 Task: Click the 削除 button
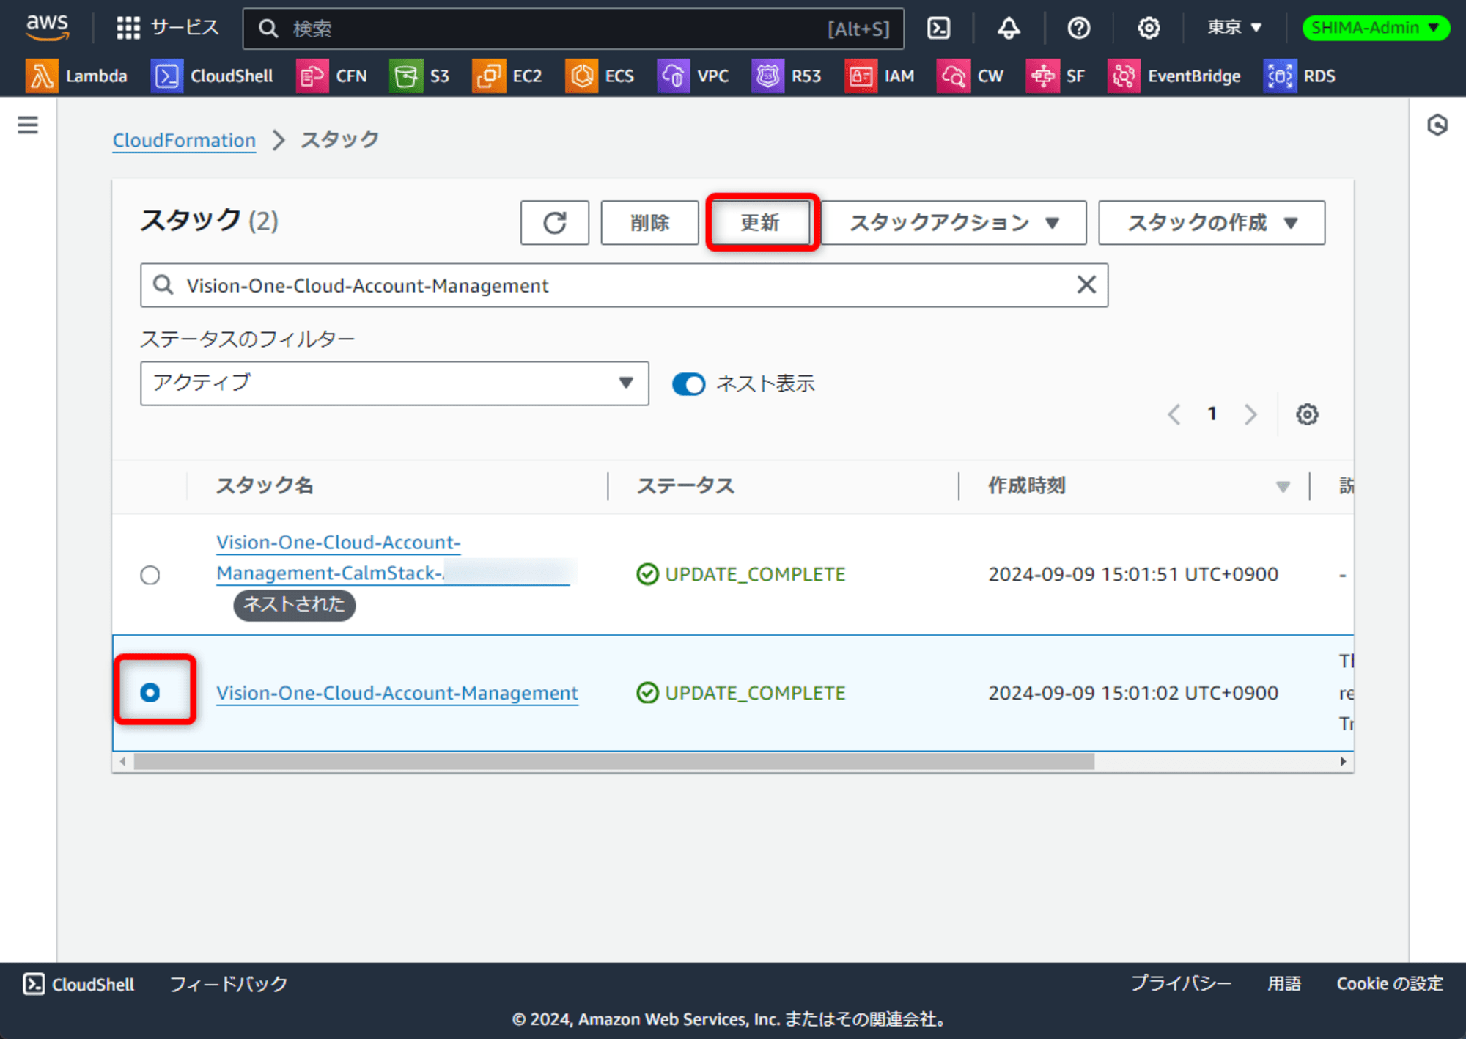tap(649, 222)
